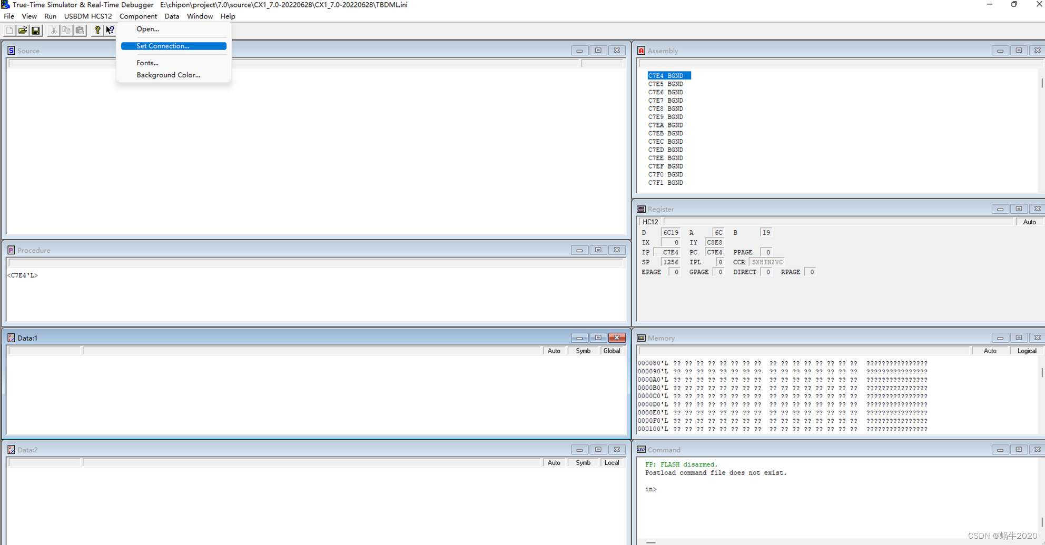Click Symb in Data:2 window
This screenshot has height=545, width=1045.
coord(583,463)
